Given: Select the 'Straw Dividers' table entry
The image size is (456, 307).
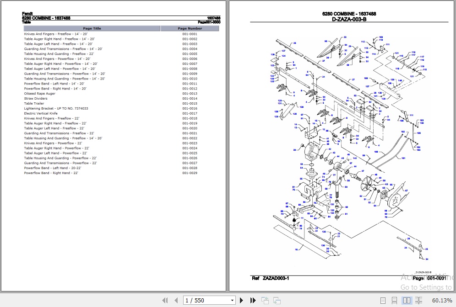Looking at the screenshot, I should tap(35, 98).
